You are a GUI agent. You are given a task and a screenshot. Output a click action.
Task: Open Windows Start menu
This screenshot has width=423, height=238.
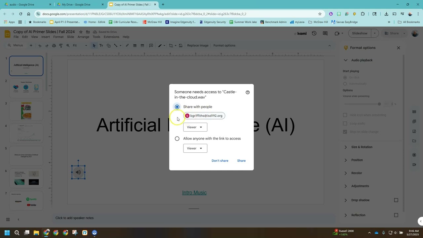(x=7, y=233)
